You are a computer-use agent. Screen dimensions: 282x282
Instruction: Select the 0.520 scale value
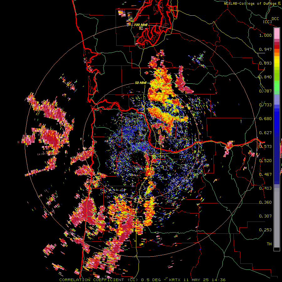tap(265, 161)
